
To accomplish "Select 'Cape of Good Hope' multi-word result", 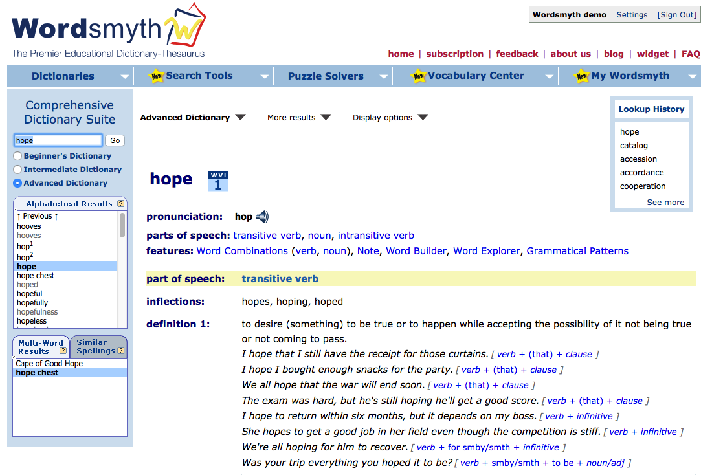I will (49, 364).
